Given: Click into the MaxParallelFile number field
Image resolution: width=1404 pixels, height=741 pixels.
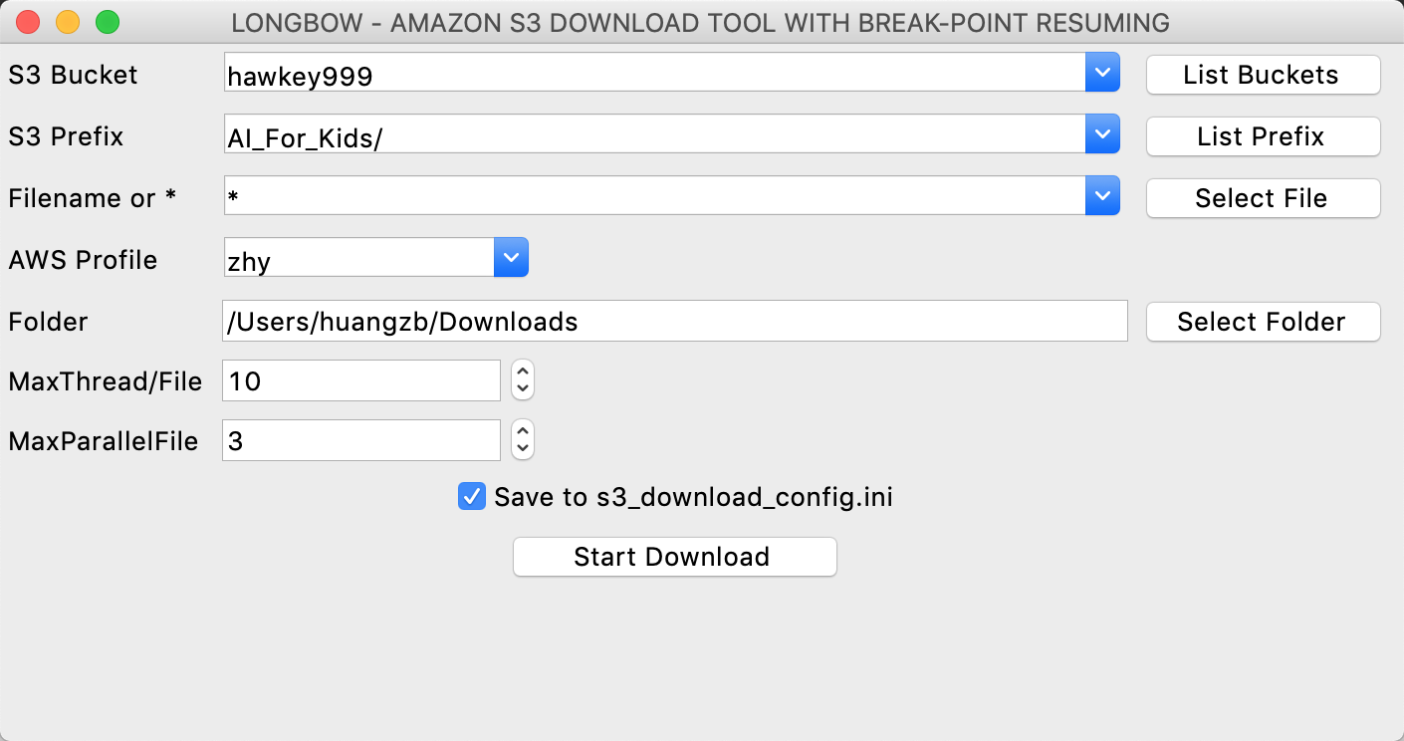Looking at the screenshot, I should [360, 440].
